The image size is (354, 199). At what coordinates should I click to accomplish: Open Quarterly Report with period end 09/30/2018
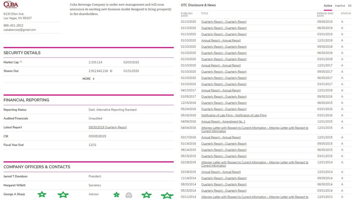pyautogui.click(x=224, y=47)
